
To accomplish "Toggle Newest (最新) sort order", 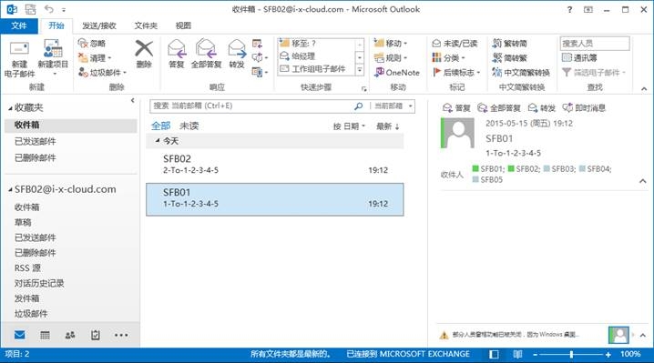I will pos(388,126).
